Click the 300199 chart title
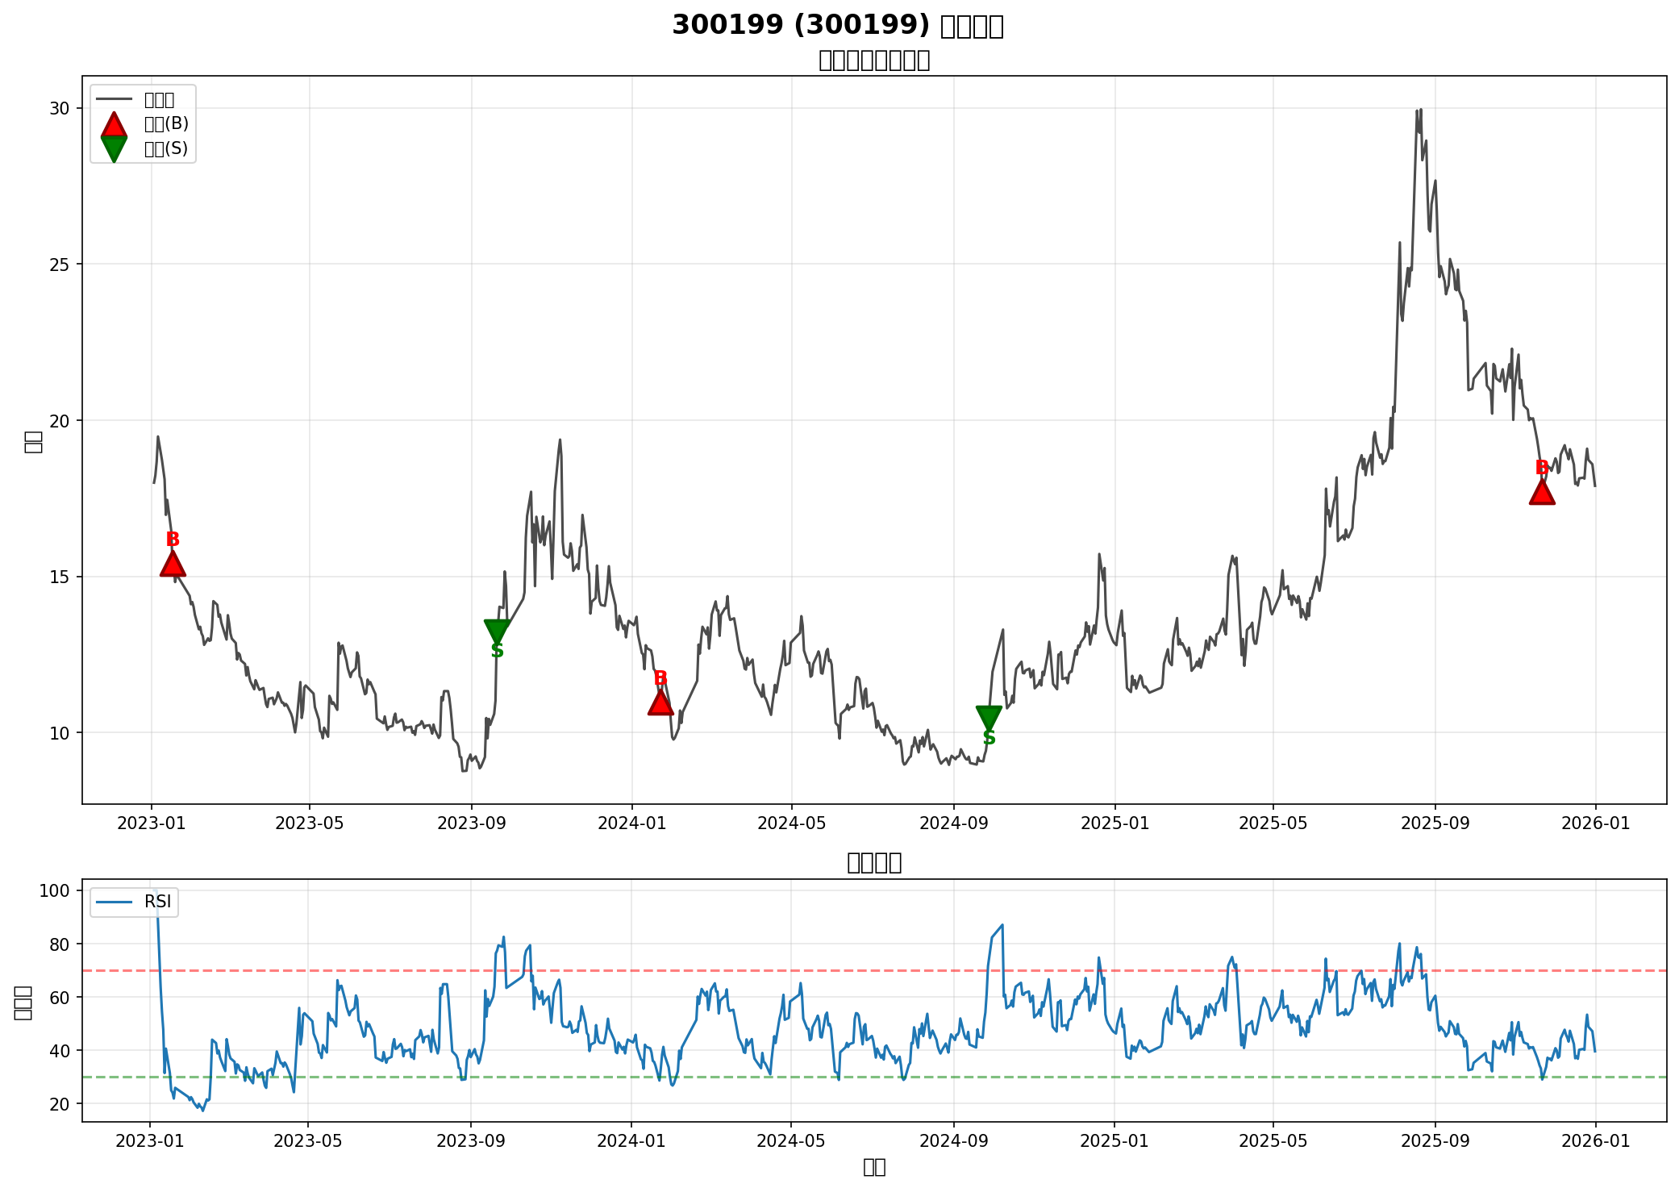1679x1188 pixels. click(837, 26)
